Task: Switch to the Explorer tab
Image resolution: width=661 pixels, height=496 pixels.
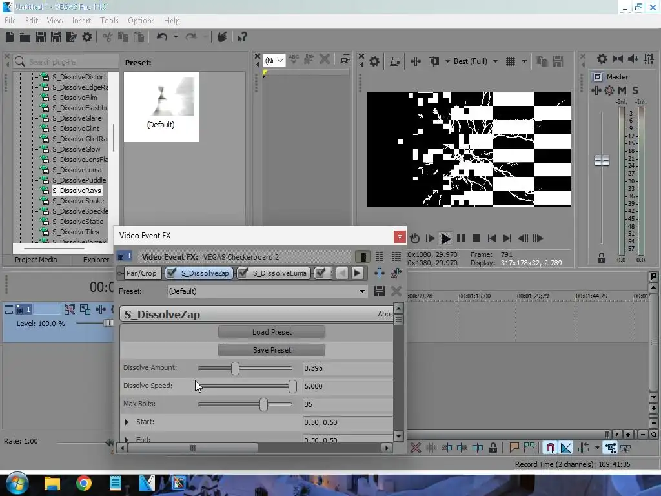Action: [x=96, y=260]
